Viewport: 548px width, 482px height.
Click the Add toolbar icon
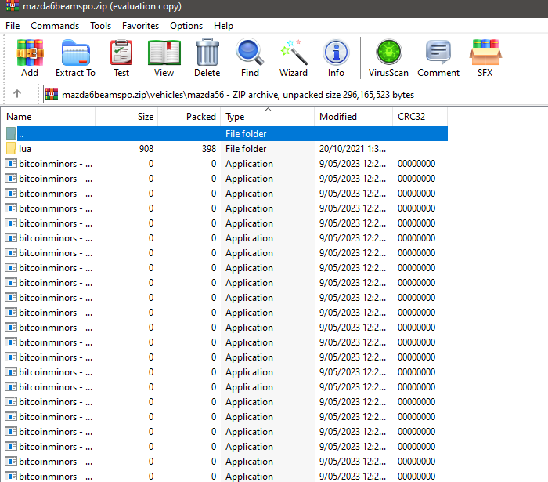tap(30, 53)
